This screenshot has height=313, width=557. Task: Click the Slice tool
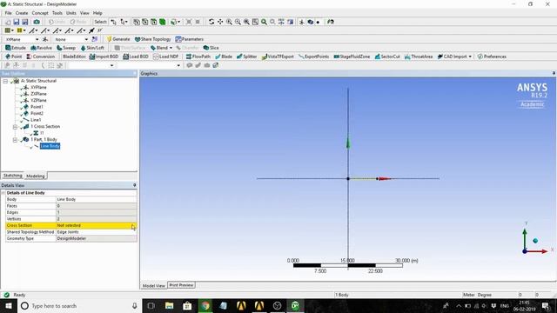211,48
